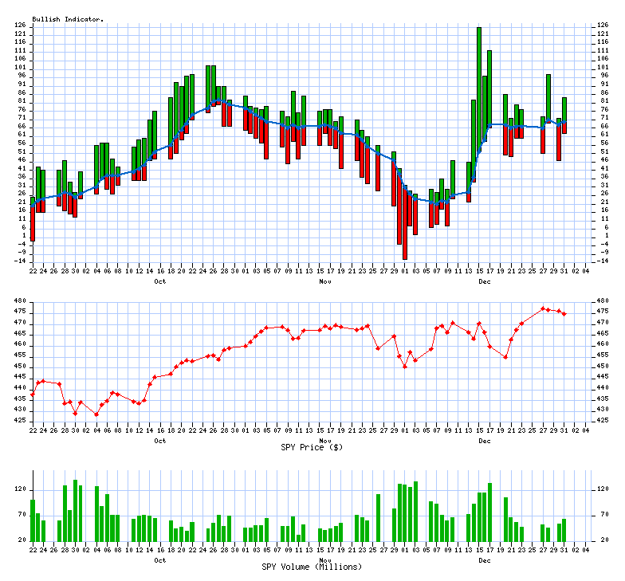Screen dimensions: 625x581
Task: Click the Oct label under the SPY price chart
Action: (160, 440)
